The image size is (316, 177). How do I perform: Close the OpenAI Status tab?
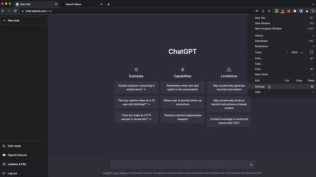point(101,4)
